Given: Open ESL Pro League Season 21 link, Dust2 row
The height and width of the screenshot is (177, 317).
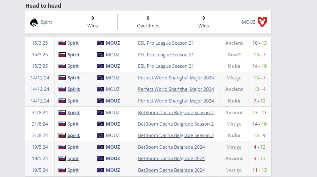Looking at the screenshot, I should [166, 55].
